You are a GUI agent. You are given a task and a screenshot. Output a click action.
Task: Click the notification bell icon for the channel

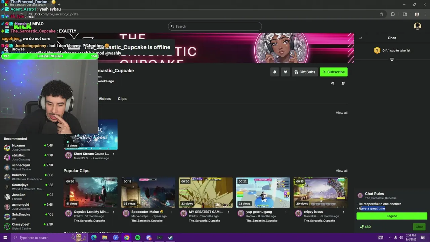(275, 72)
